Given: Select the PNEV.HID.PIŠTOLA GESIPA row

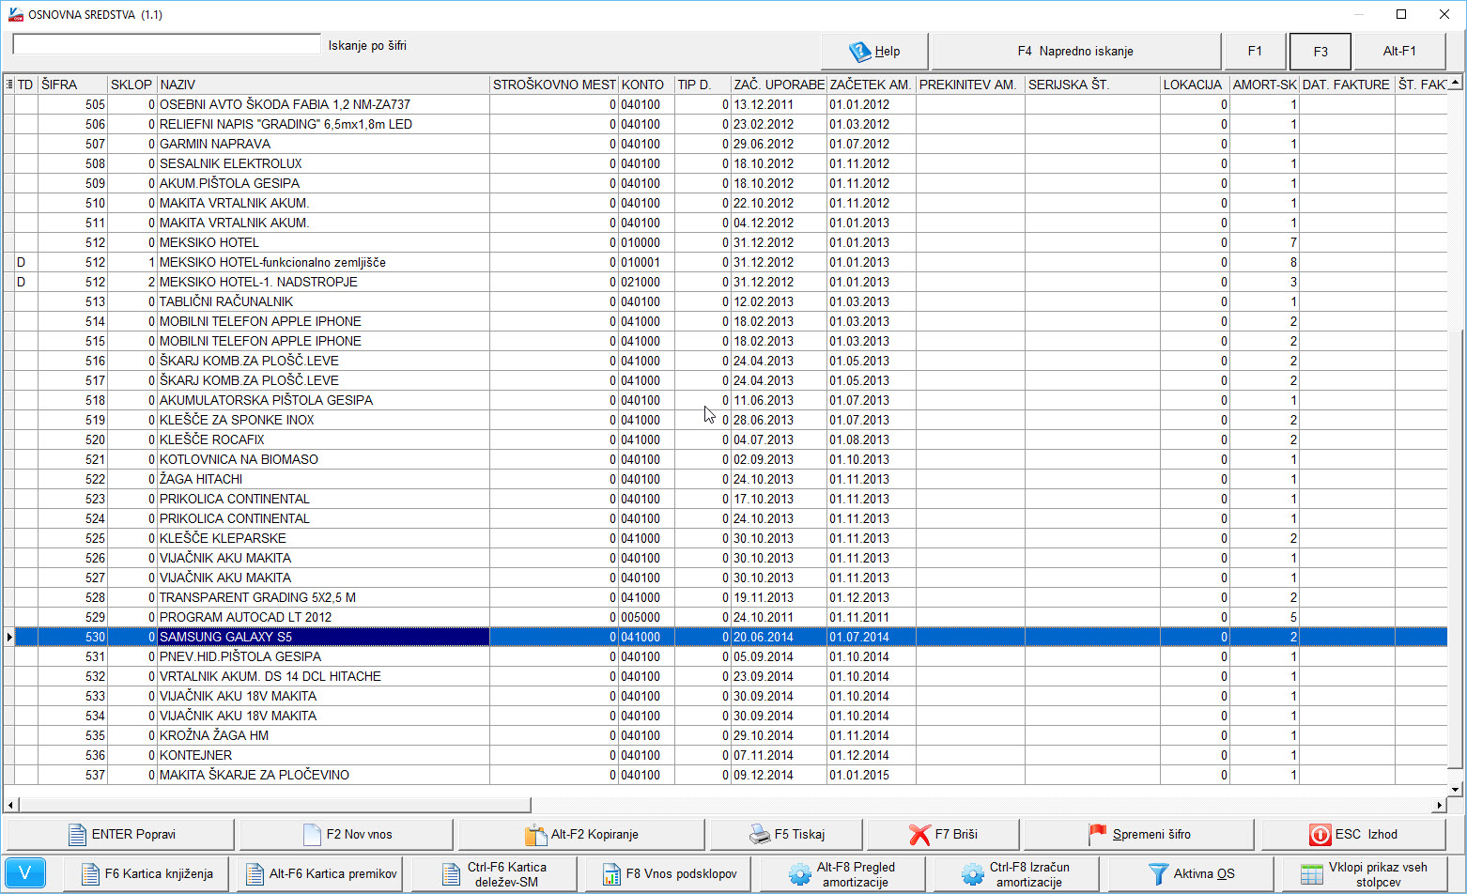Looking at the screenshot, I should coord(725,656).
